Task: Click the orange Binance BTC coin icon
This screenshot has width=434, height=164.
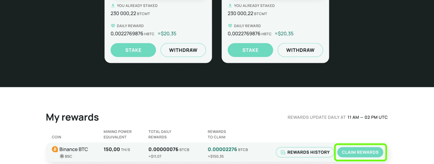Action: [55, 149]
